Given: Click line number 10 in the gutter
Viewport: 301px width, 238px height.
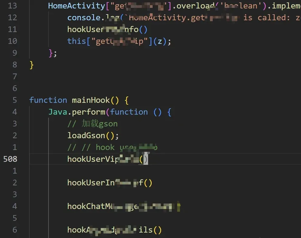Looking at the screenshot, I should coord(12,41).
